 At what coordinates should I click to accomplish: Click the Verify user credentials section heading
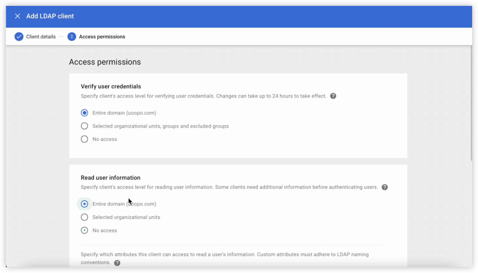[111, 86]
